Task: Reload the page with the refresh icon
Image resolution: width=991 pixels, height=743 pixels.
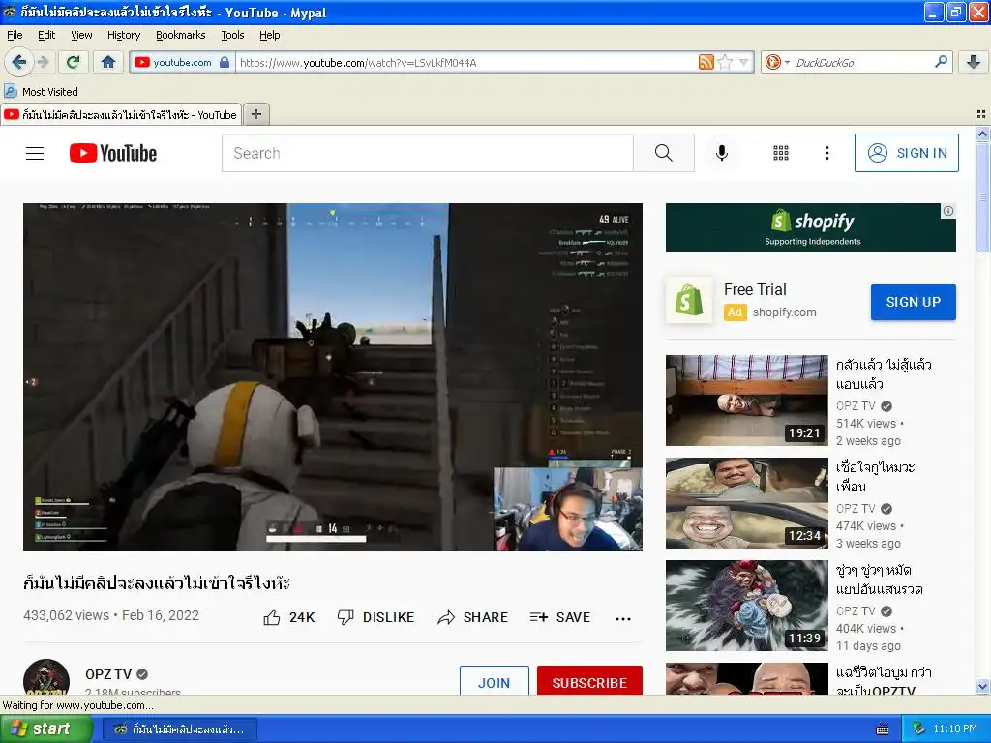Action: (x=74, y=62)
